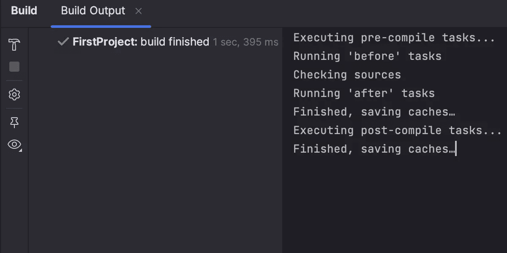Click the '1 sec, 395 ms' duration text
Screen dimensions: 507x253
click(245, 42)
